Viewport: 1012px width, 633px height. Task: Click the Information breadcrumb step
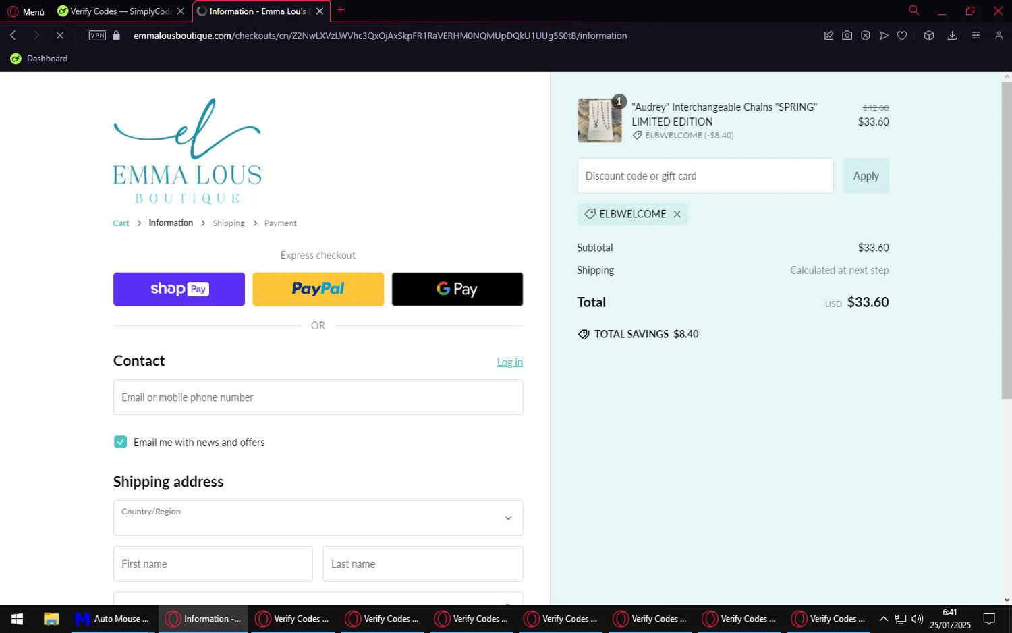click(x=171, y=223)
